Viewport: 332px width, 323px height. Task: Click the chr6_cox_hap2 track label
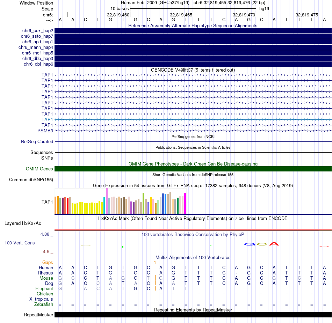[38, 31]
